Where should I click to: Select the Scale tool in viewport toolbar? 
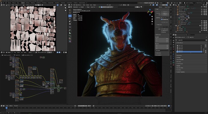pos(70,21)
